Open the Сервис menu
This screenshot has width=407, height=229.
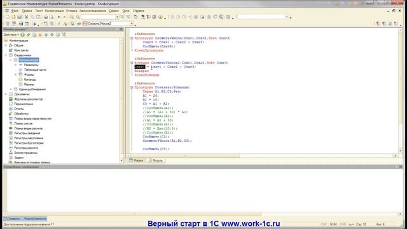tap(114, 11)
